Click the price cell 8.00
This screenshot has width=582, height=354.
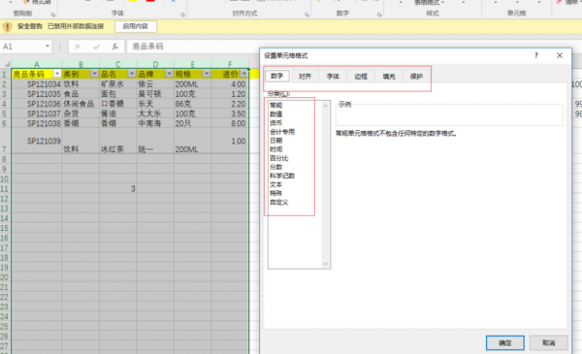point(230,123)
